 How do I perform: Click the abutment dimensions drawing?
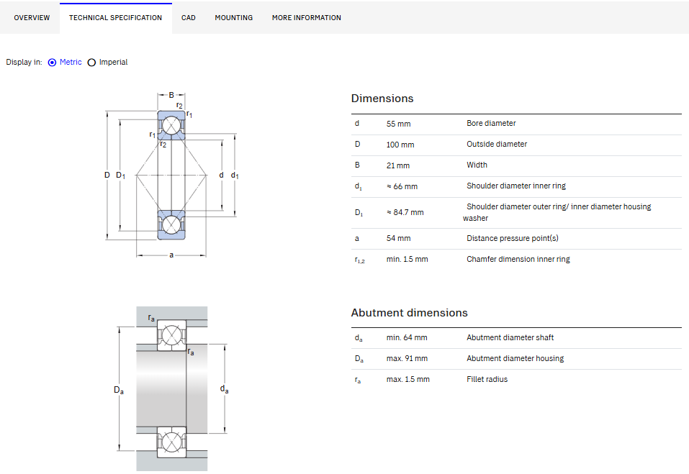pos(172,388)
